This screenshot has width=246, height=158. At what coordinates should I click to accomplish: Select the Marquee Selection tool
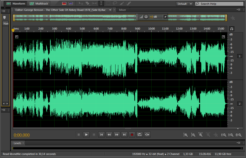click(108, 4)
